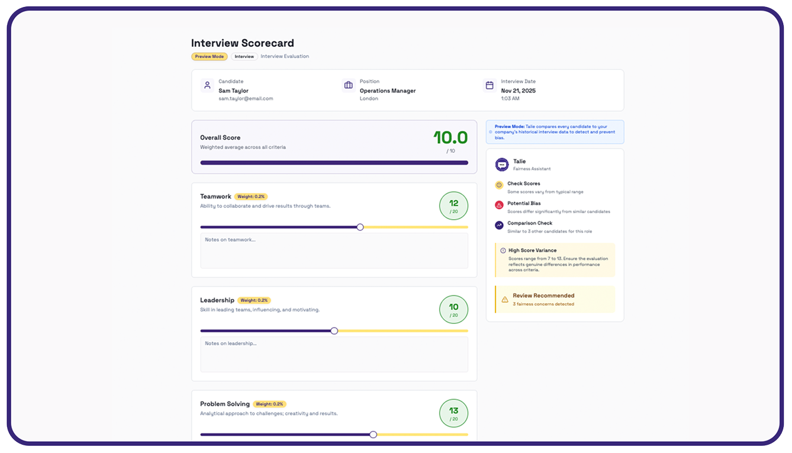This screenshot has width=792, height=453.
Task: Click the Interview Evaluation label
Action: coord(285,57)
